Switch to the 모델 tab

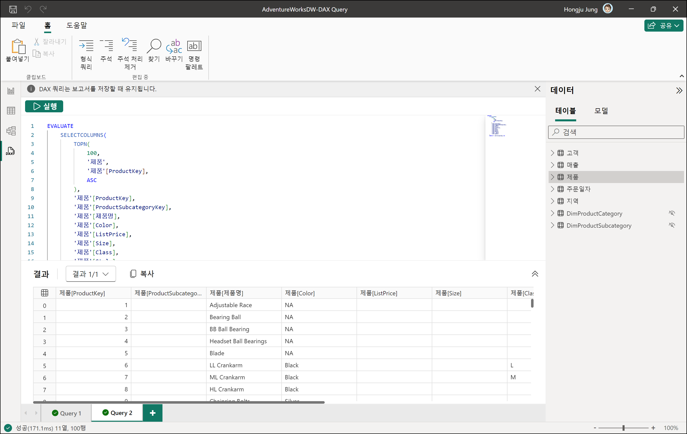[x=601, y=111]
